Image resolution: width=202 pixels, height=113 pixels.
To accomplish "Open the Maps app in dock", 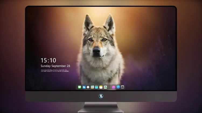I will pyautogui.click(x=92, y=87).
